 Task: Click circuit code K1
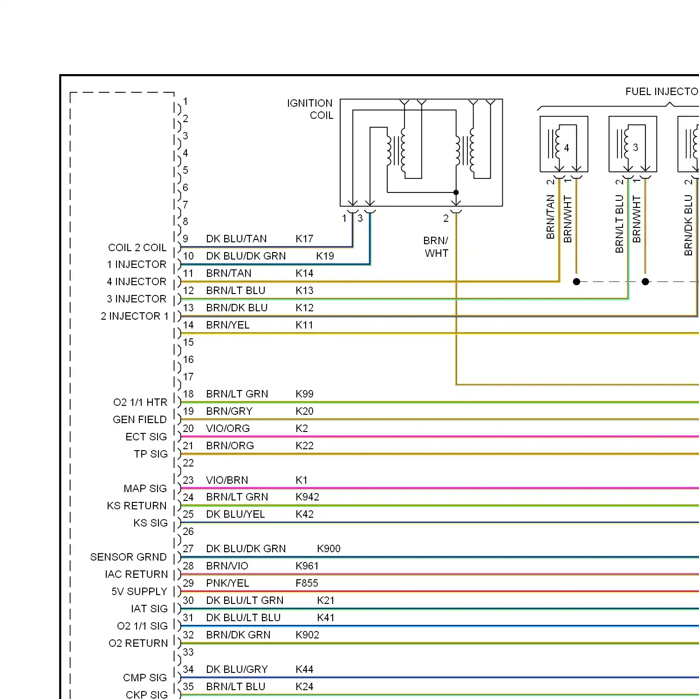tap(302, 480)
